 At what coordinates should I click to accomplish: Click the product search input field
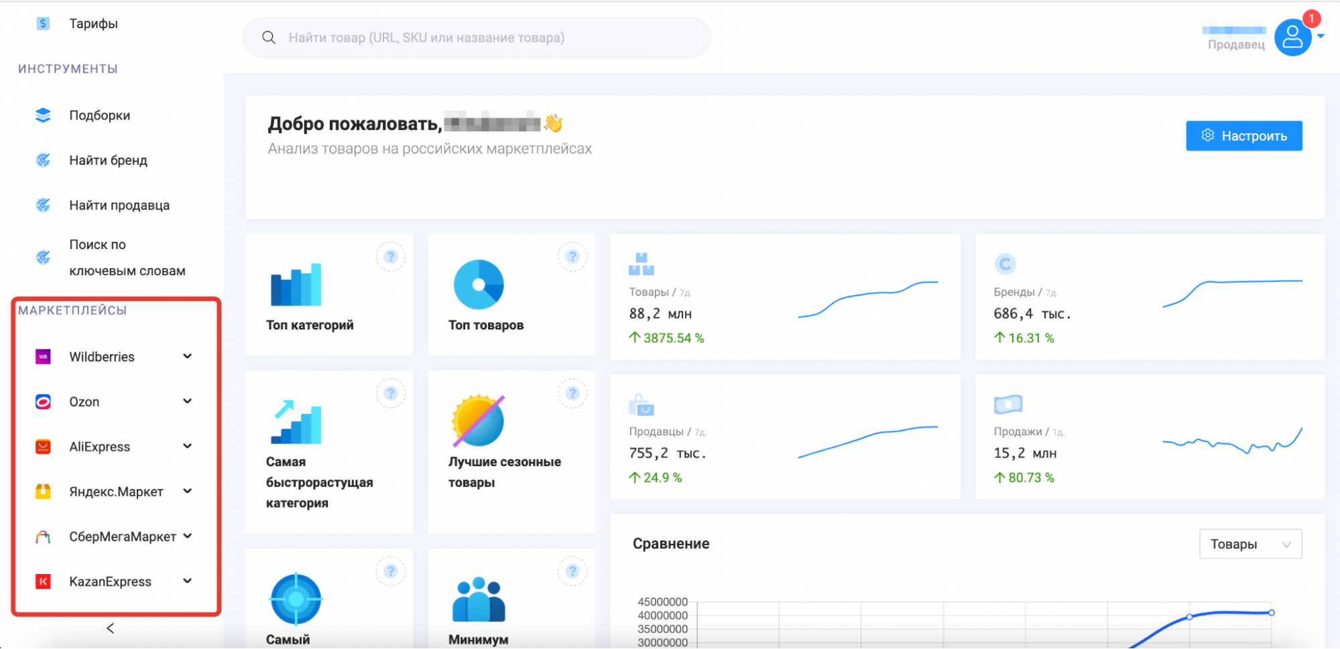click(x=477, y=38)
